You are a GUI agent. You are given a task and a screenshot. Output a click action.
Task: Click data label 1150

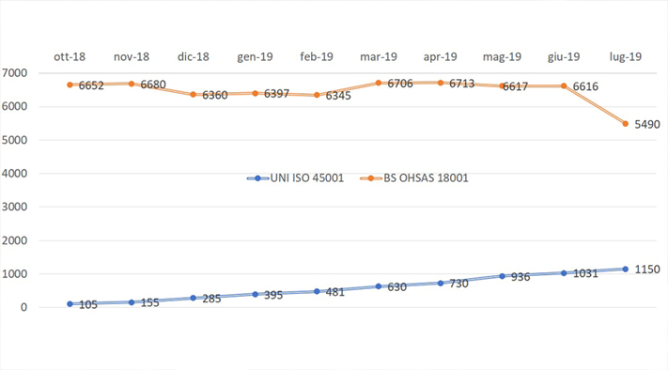tap(647, 270)
